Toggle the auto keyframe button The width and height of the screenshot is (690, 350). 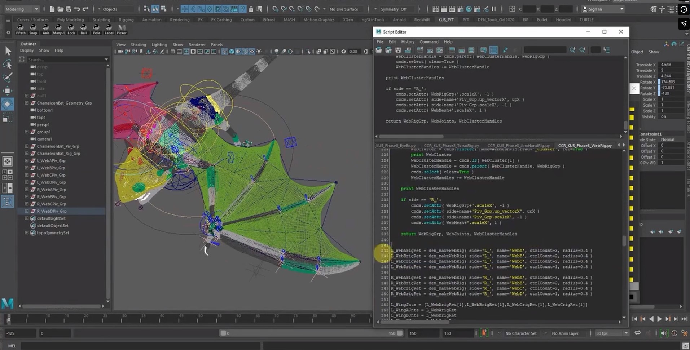484,333
